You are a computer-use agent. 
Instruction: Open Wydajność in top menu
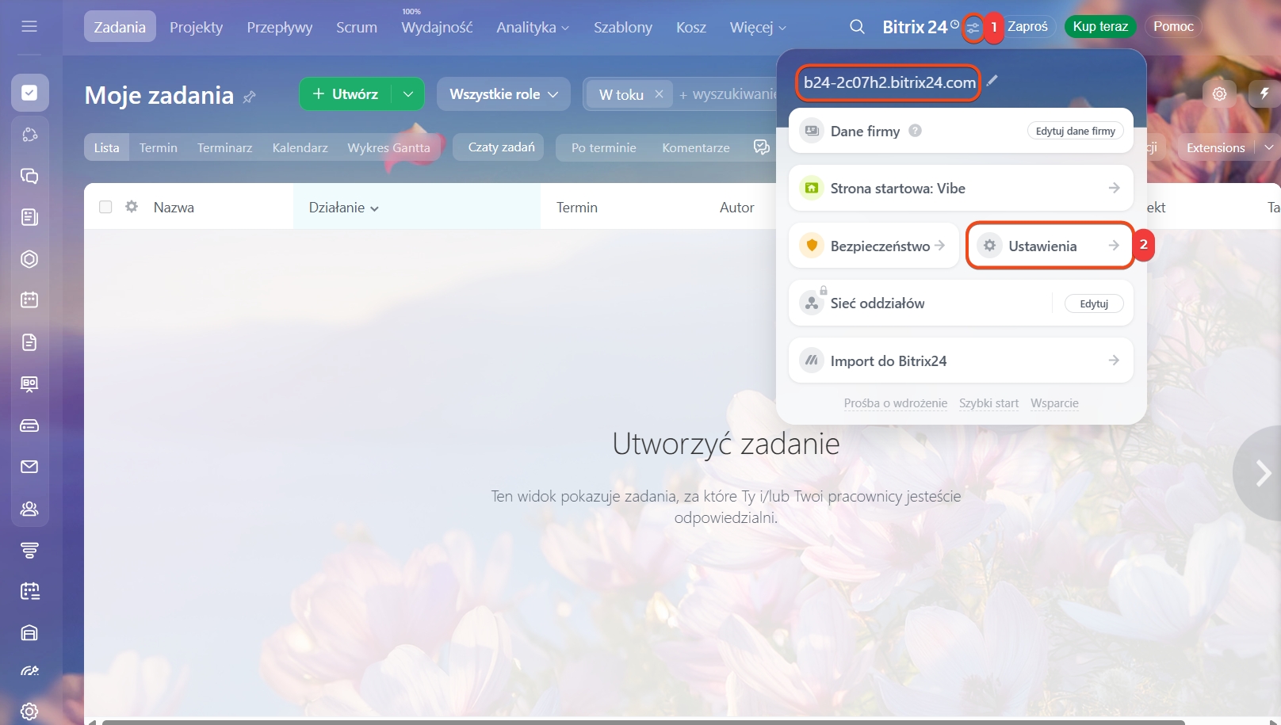(437, 27)
